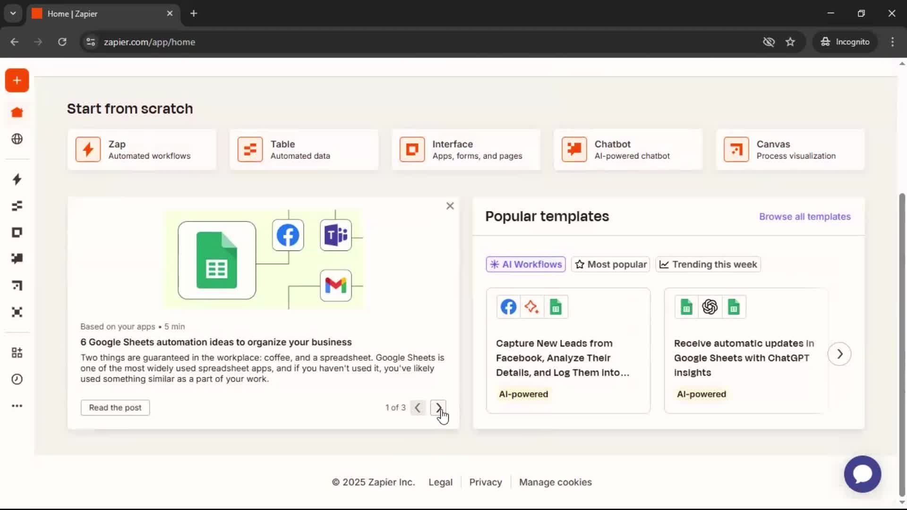Image resolution: width=907 pixels, height=510 pixels.
Task: Open Tables icon in sidebar
Action: coord(17,206)
